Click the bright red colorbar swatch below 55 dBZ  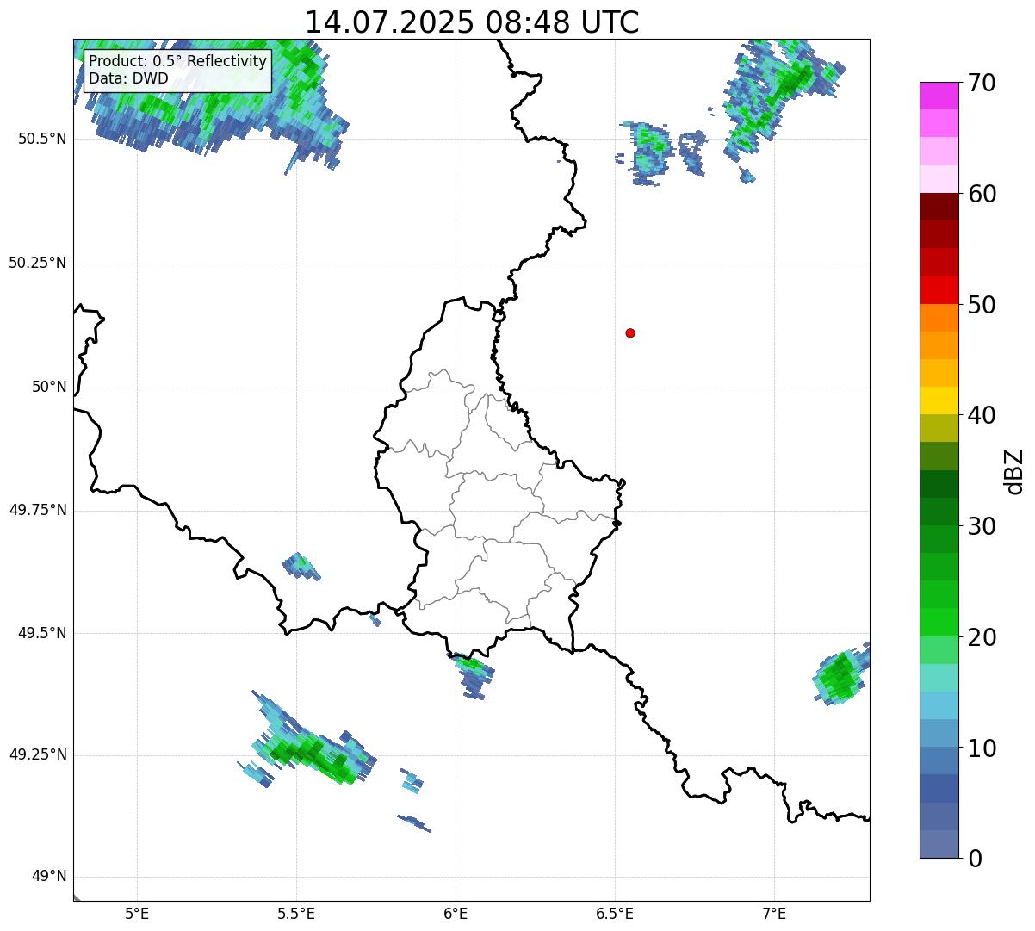(x=939, y=289)
